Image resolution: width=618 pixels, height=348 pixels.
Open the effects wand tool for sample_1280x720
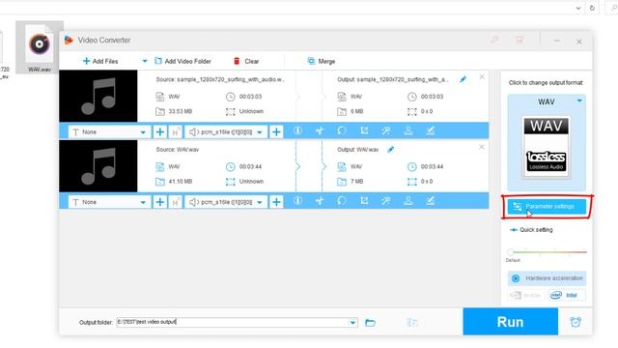(x=386, y=130)
